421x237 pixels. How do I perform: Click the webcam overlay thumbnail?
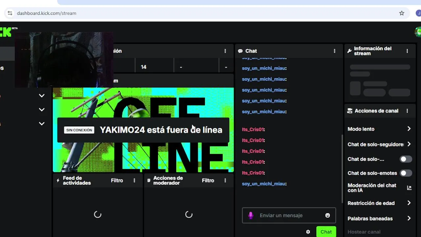click(64, 60)
